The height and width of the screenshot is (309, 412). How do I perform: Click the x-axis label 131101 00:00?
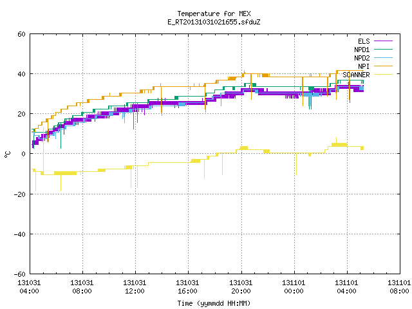pyautogui.click(x=294, y=287)
